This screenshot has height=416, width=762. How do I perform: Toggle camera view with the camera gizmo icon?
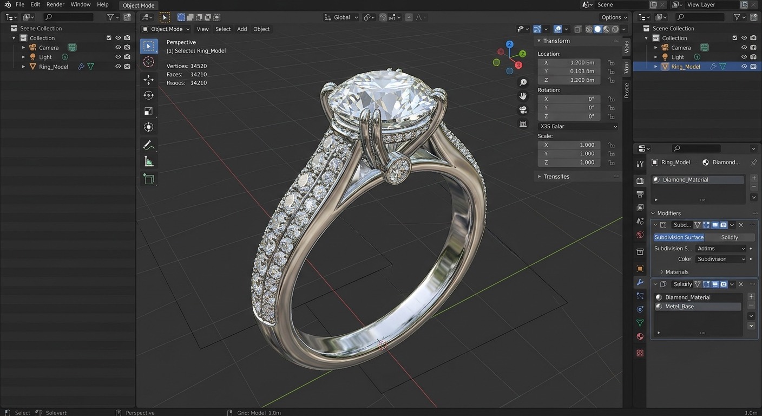[523, 110]
